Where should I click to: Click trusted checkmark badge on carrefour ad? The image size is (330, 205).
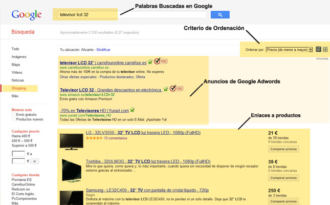pos(161,61)
